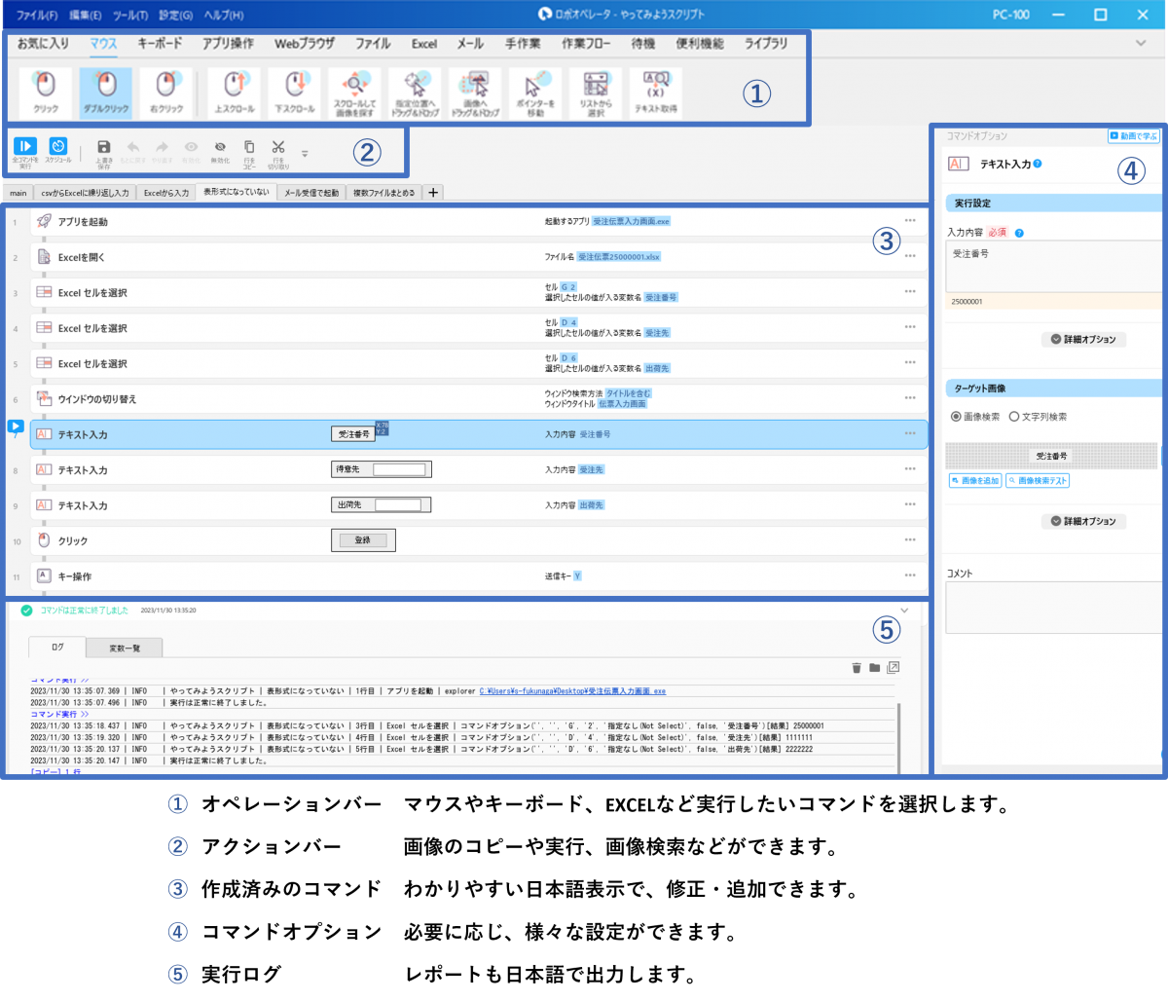Open the 編集(E) menu
This screenshot has width=1168, height=1001.
pyautogui.click(x=86, y=15)
